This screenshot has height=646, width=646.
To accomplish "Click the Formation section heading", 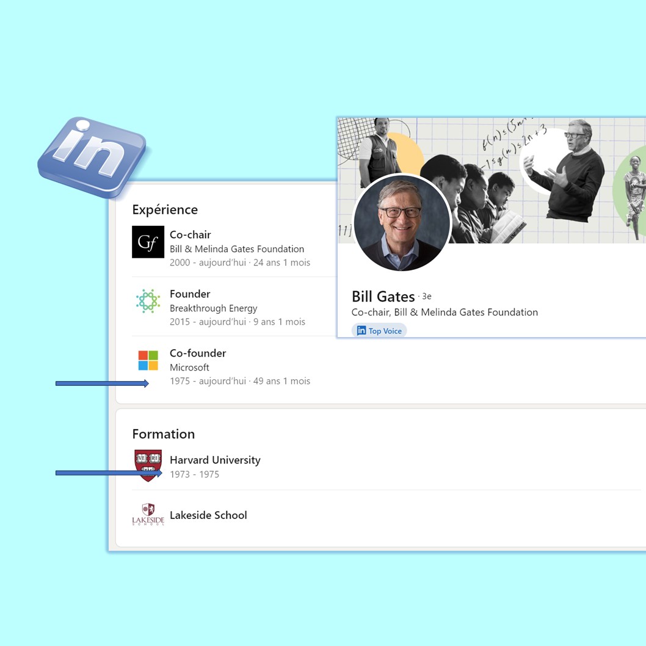I will [164, 434].
